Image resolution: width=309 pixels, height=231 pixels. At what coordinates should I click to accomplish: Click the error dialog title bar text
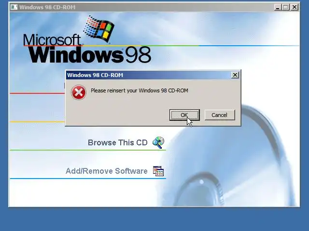tap(95, 75)
